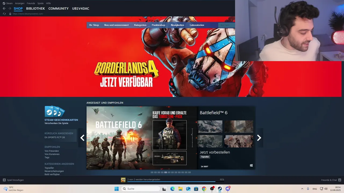Show previous featured carousel item
The image size is (344, 193).
(82, 138)
